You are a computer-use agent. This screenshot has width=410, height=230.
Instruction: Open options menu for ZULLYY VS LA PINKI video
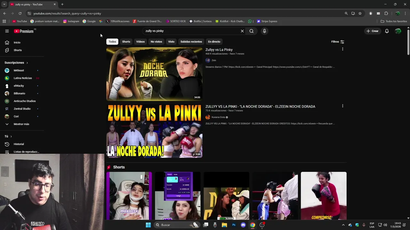pos(342,106)
